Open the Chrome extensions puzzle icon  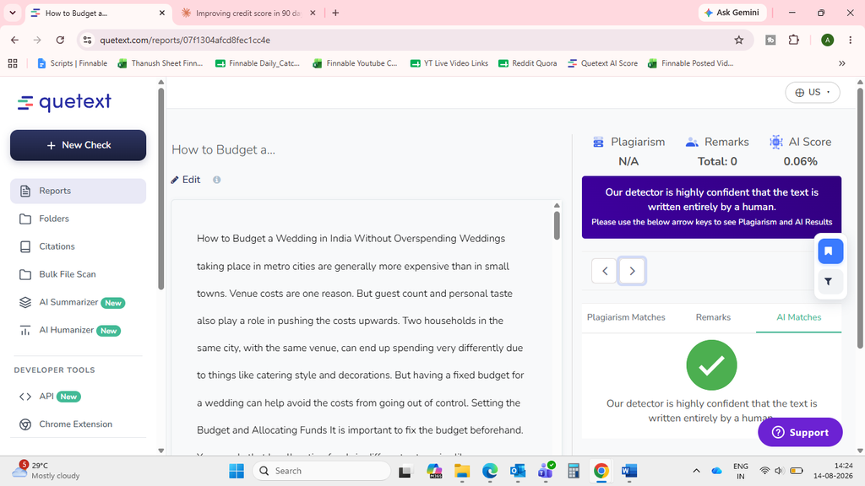coord(794,40)
